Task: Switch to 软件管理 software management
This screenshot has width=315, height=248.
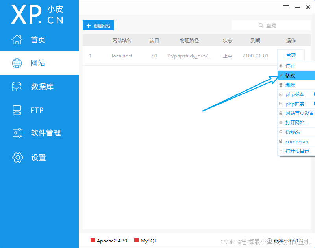Action: [x=39, y=133]
